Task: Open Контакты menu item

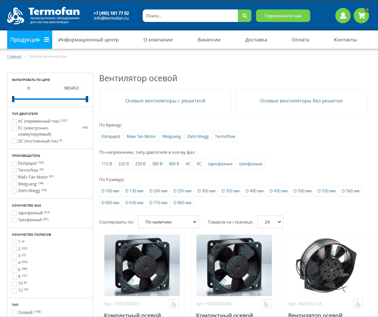Action: point(345,40)
